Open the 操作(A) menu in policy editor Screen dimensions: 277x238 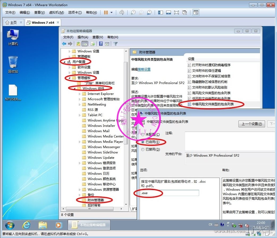point(83,37)
